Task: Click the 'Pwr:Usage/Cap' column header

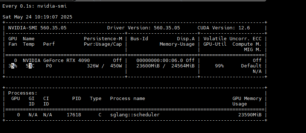Action: (x=103, y=44)
